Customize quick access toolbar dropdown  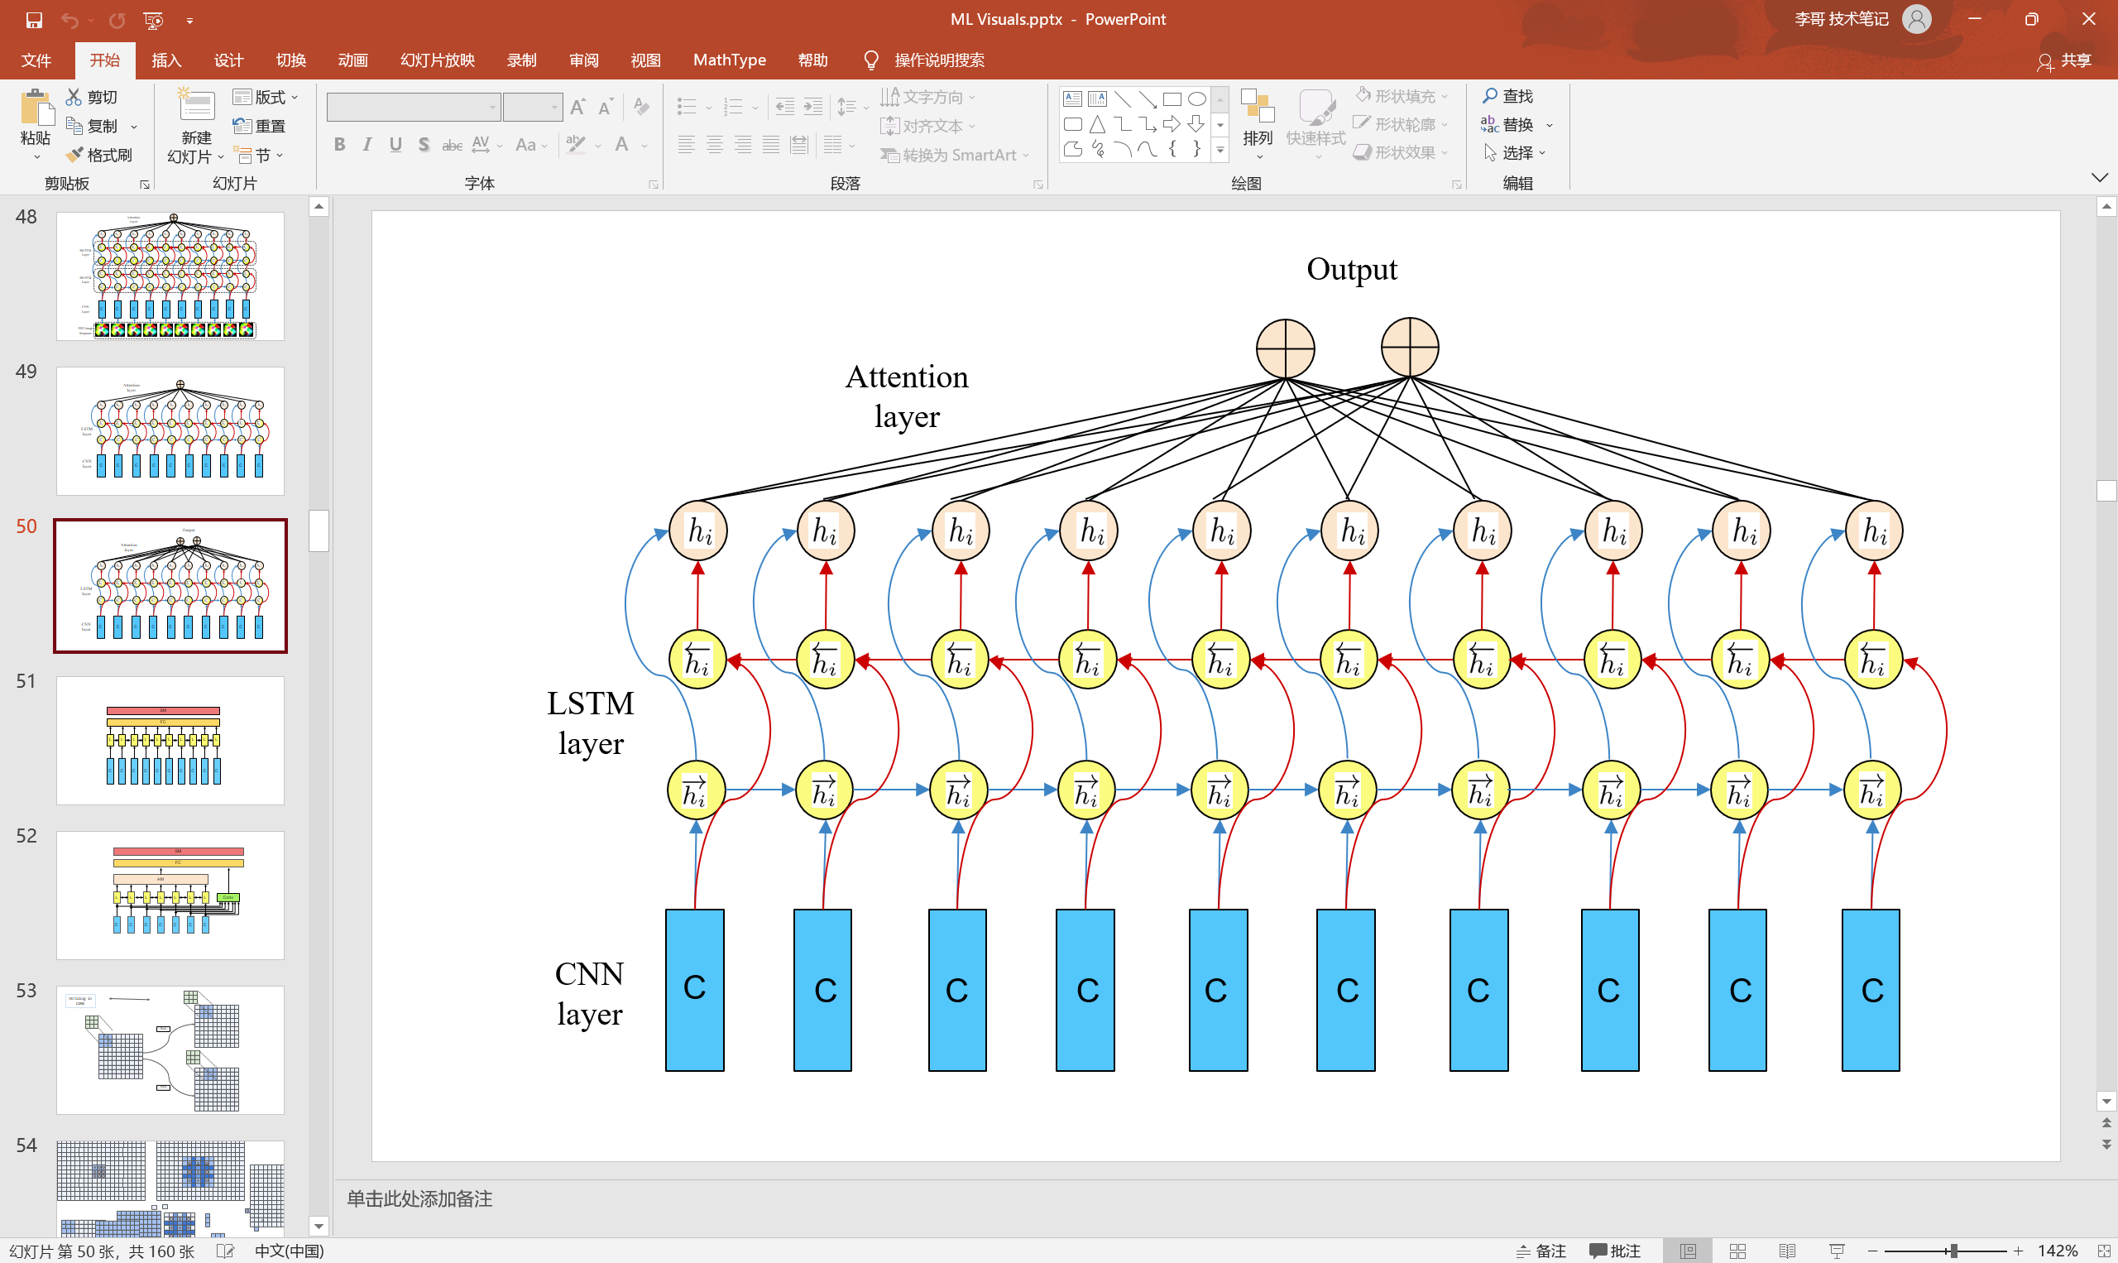coord(189,21)
